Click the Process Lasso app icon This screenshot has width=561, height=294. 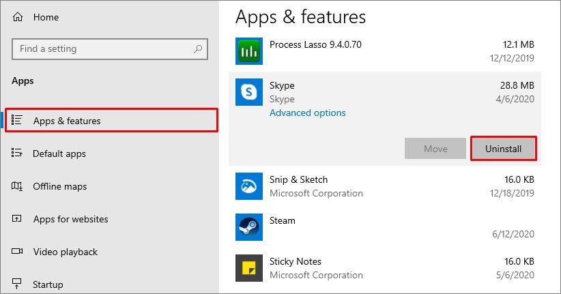(x=249, y=51)
